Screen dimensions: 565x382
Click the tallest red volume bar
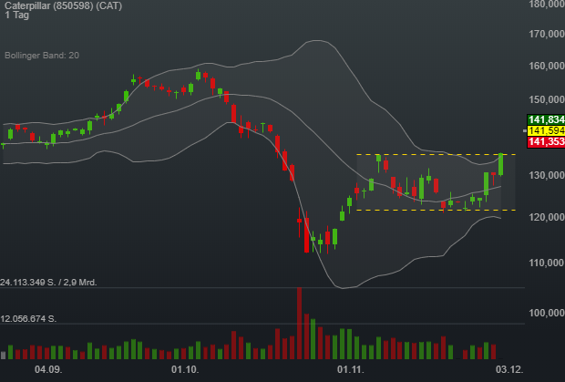click(x=299, y=324)
